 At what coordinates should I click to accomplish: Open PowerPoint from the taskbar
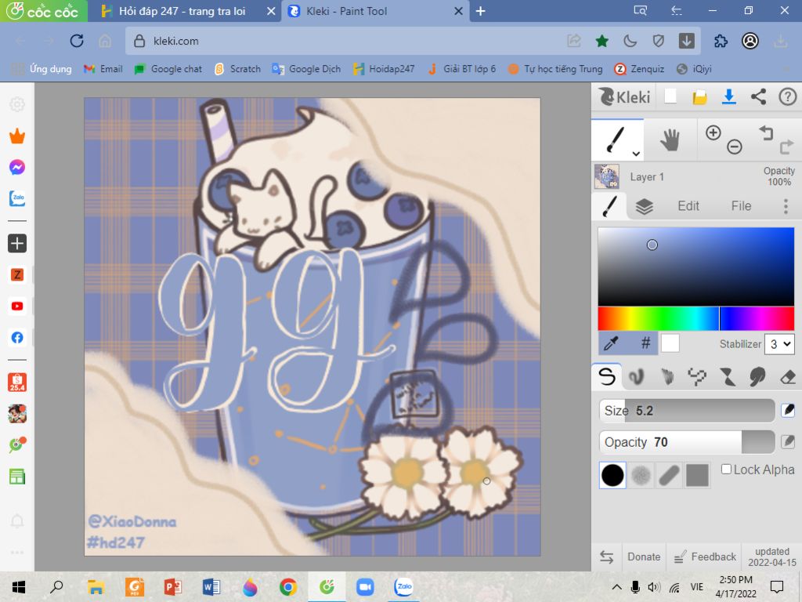pos(172,586)
